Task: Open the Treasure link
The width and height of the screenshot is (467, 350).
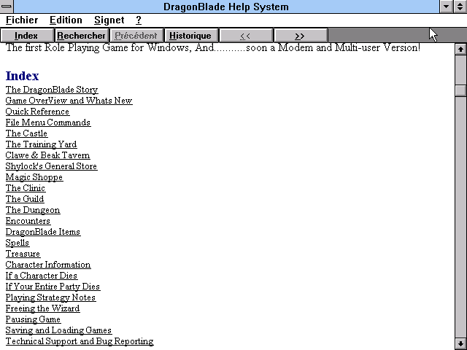Action: (x=23, y=254)
